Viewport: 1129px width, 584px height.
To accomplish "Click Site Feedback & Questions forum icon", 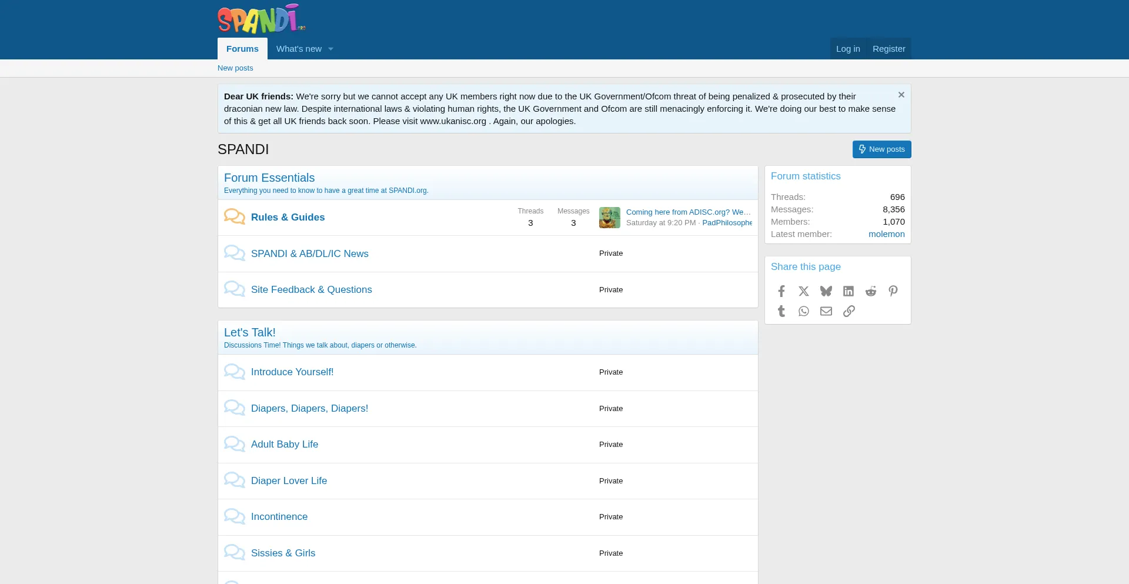I will [235, 289].
